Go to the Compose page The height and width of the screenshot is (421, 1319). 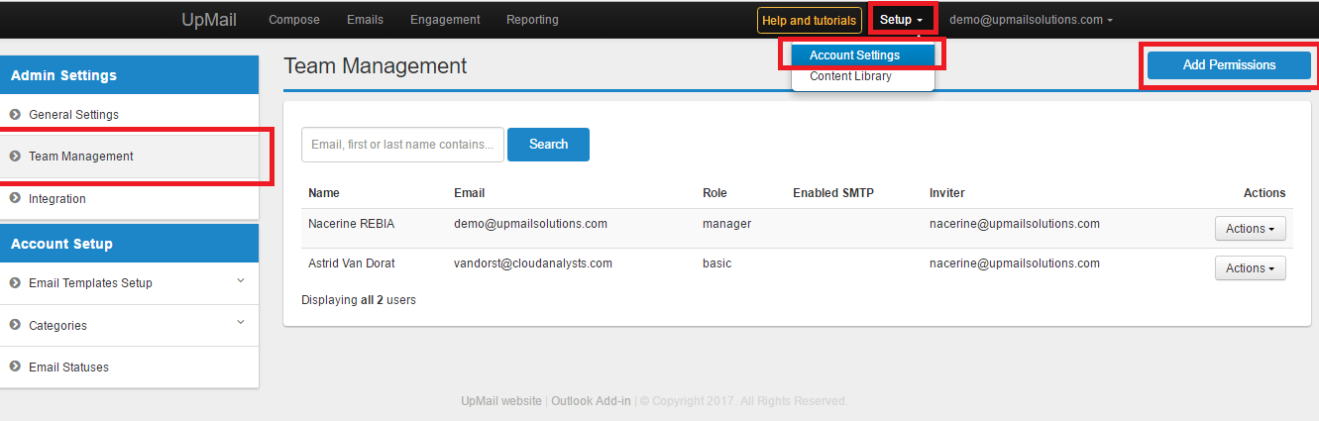(294, 20)
